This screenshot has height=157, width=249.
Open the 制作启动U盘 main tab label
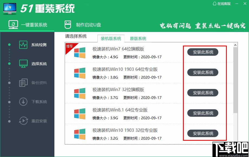[x=89, y=25]
